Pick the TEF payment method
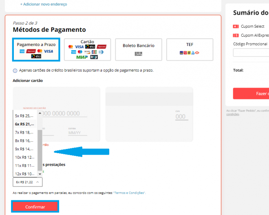The height and width of the screenshot is (215, 269). [190, 50]
